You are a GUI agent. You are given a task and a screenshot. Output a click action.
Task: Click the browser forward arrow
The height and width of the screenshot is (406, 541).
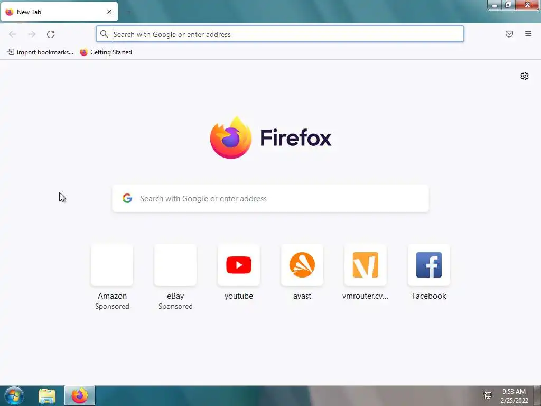coord(32,34)
